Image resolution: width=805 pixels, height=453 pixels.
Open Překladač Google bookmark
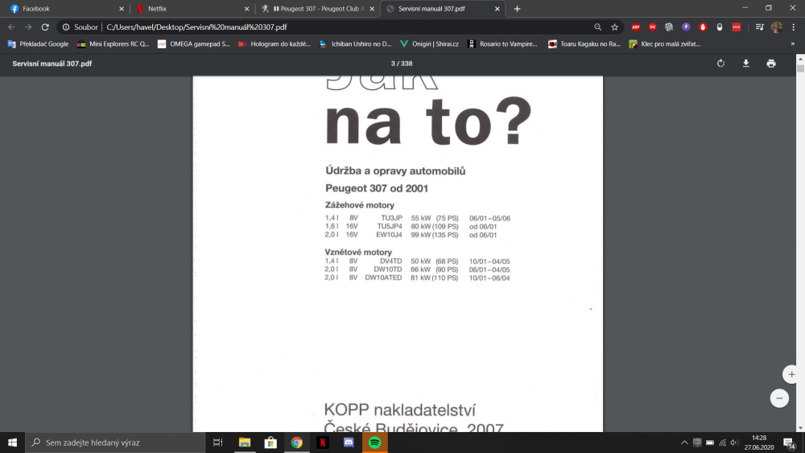click(x=38, y=44)
